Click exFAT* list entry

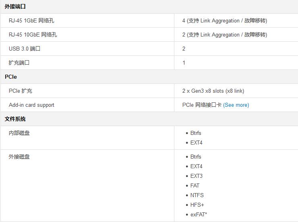coord(199,214)
